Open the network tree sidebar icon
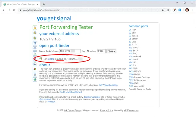 click(x=35, y=54)
